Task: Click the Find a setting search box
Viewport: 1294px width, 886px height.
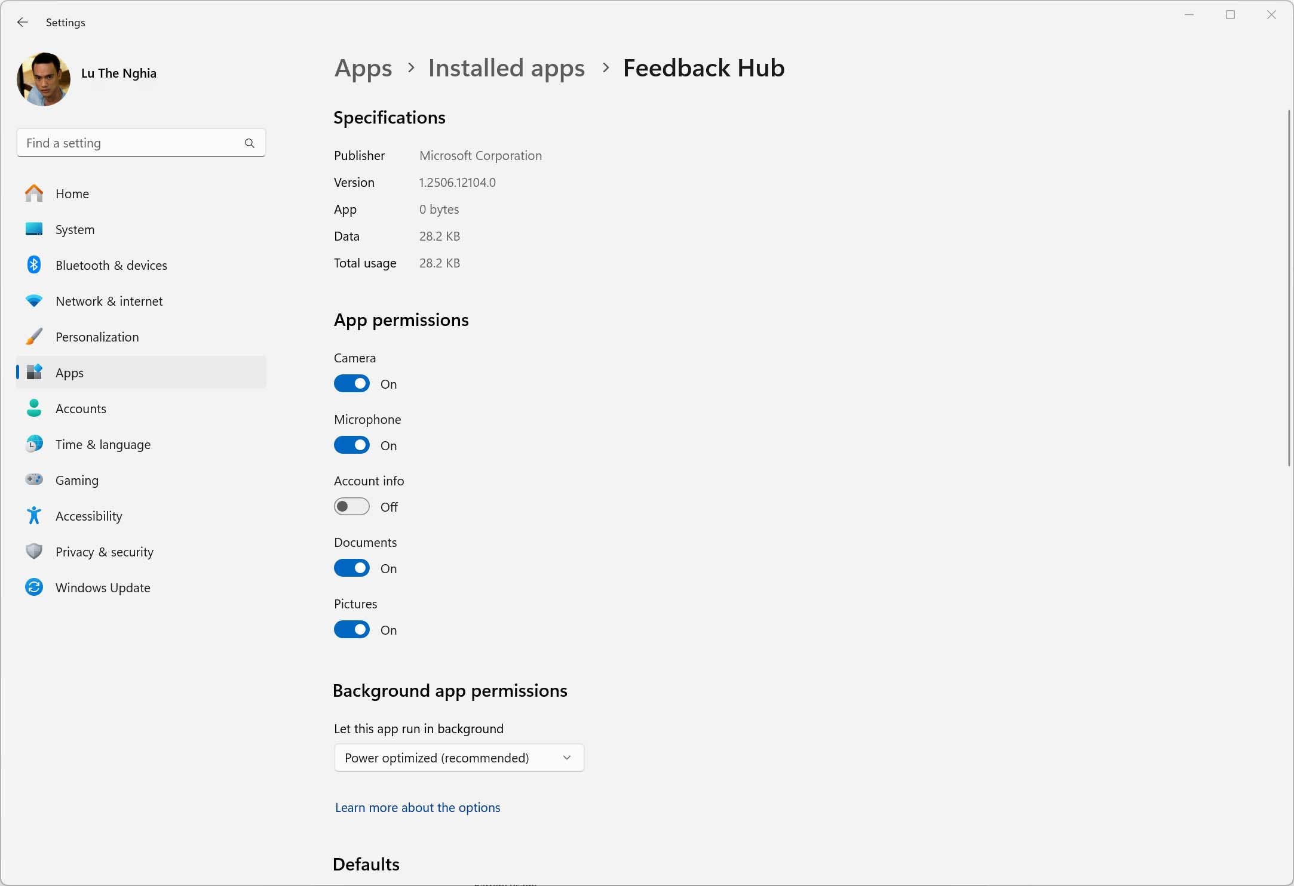Action: pos(142,143)
